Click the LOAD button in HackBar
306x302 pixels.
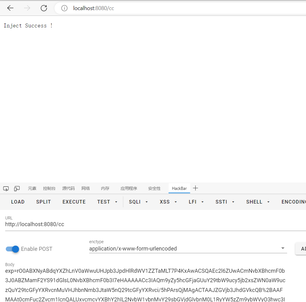point(18,202)
